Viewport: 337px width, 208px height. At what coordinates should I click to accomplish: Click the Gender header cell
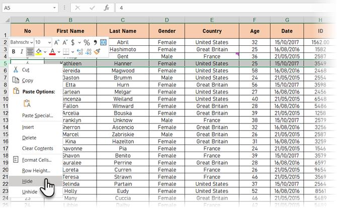coord(167,31)
